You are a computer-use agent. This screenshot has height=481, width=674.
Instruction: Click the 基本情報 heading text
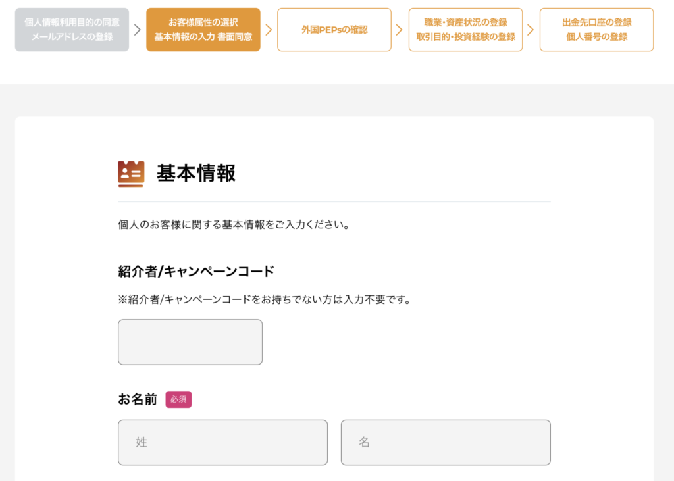(196, 174)
